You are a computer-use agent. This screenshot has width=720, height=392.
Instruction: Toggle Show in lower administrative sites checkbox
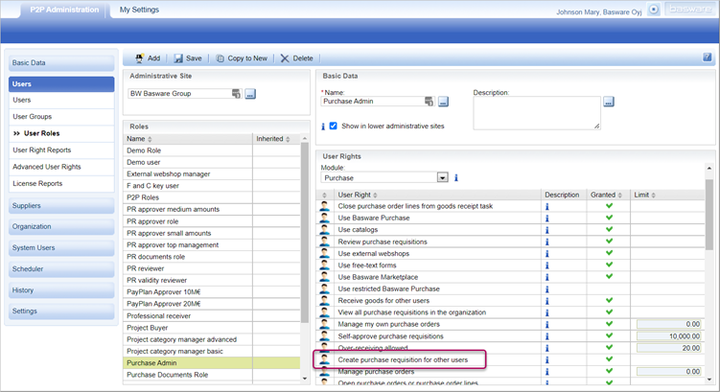pyautogui.click(x=334, y=126)
